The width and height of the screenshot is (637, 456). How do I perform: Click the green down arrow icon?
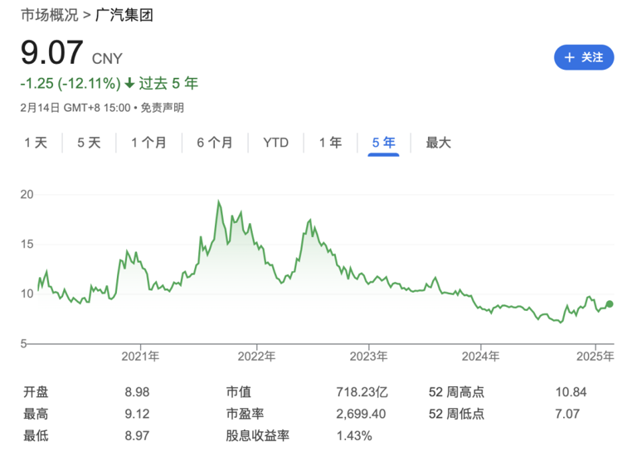[x=129, y=84]
